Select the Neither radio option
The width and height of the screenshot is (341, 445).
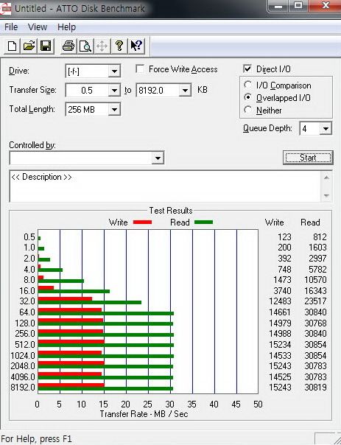247,110
